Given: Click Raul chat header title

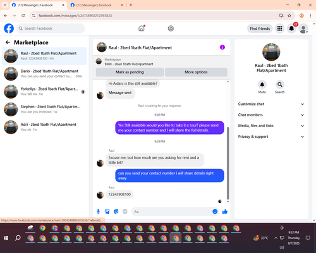Looking at the screenshot, I should coord(140,48).
